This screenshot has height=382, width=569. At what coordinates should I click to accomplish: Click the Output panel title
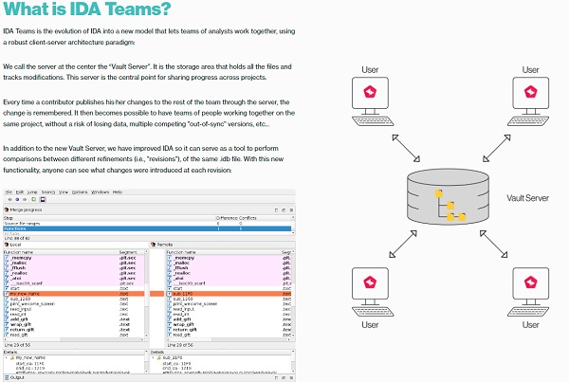tap(17, 377)
